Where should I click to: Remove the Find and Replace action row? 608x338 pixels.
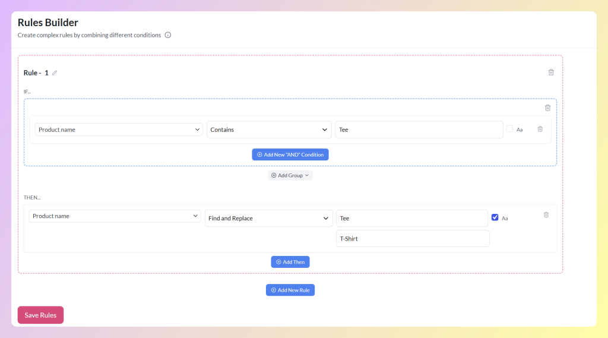tap(546, 214)
